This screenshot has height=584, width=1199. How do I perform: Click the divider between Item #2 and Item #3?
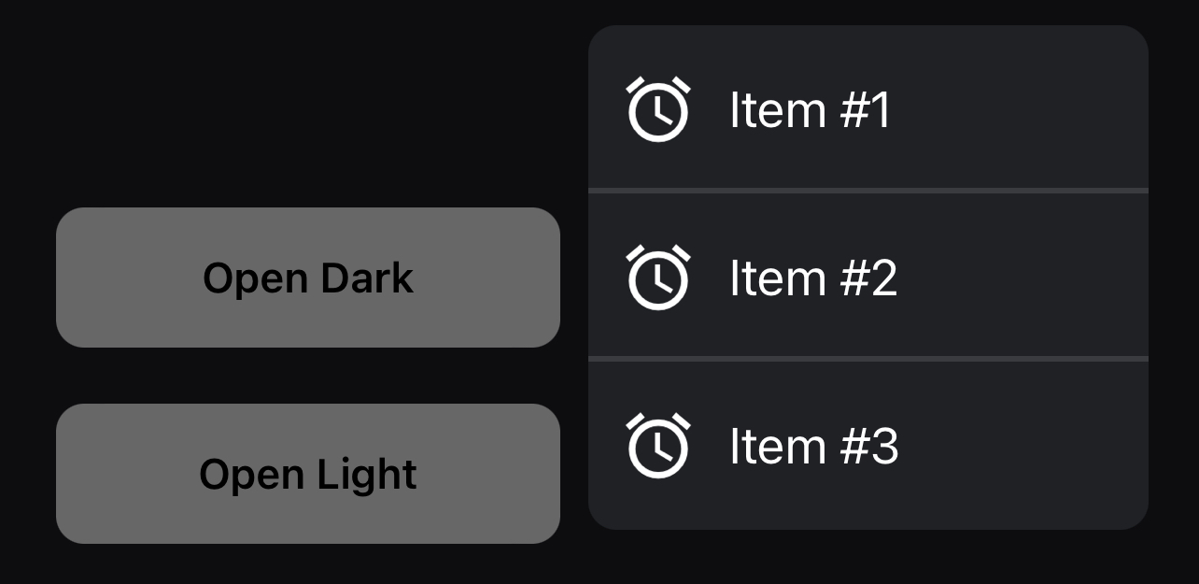[x=868, y=359]
